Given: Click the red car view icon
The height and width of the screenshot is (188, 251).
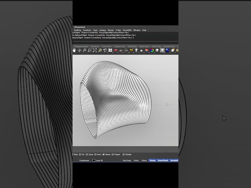Looking at the screenshot, I should pos(115,51).
